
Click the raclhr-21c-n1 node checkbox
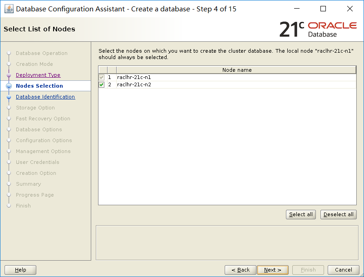click(102, 77)
